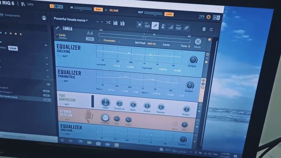The image size is (281, 158).
Task: Click the -50.0dB gate threshold value
Action: 114,11
